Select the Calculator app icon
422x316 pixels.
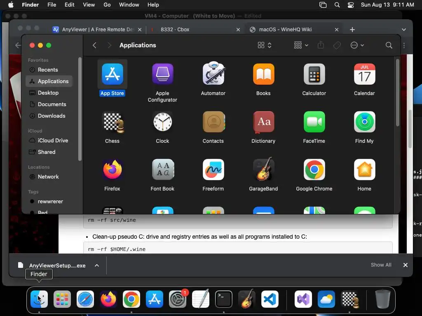[x=314, y=74]
